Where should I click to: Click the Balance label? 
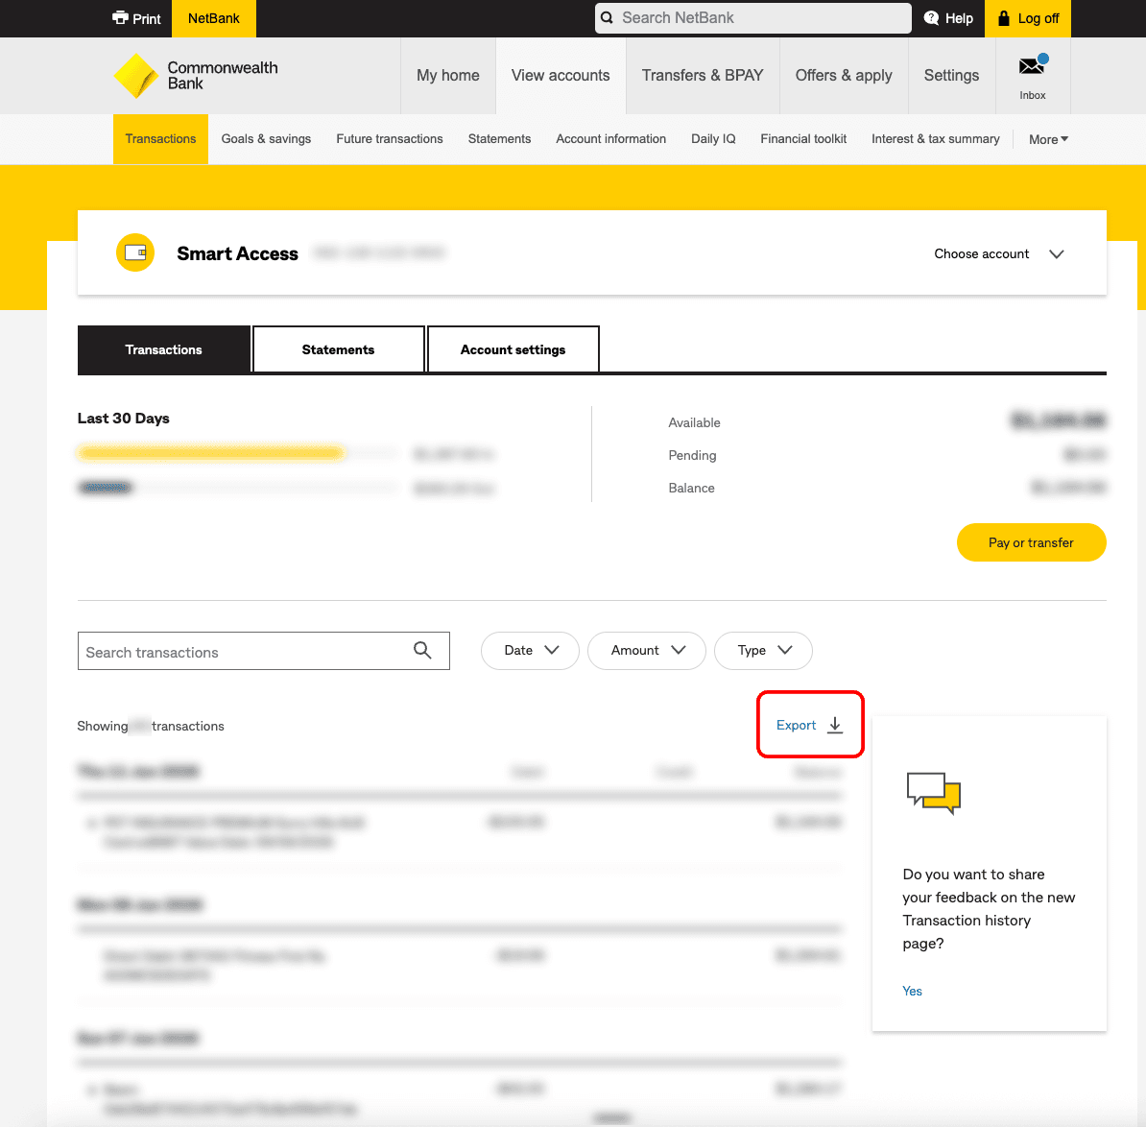point(691,488)
